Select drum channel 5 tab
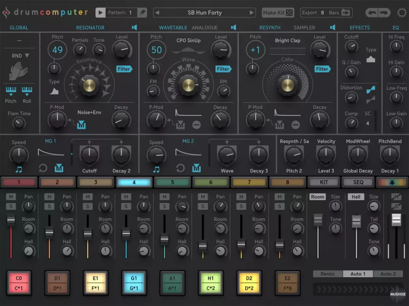409x306 pixels. tap(172, 182)
